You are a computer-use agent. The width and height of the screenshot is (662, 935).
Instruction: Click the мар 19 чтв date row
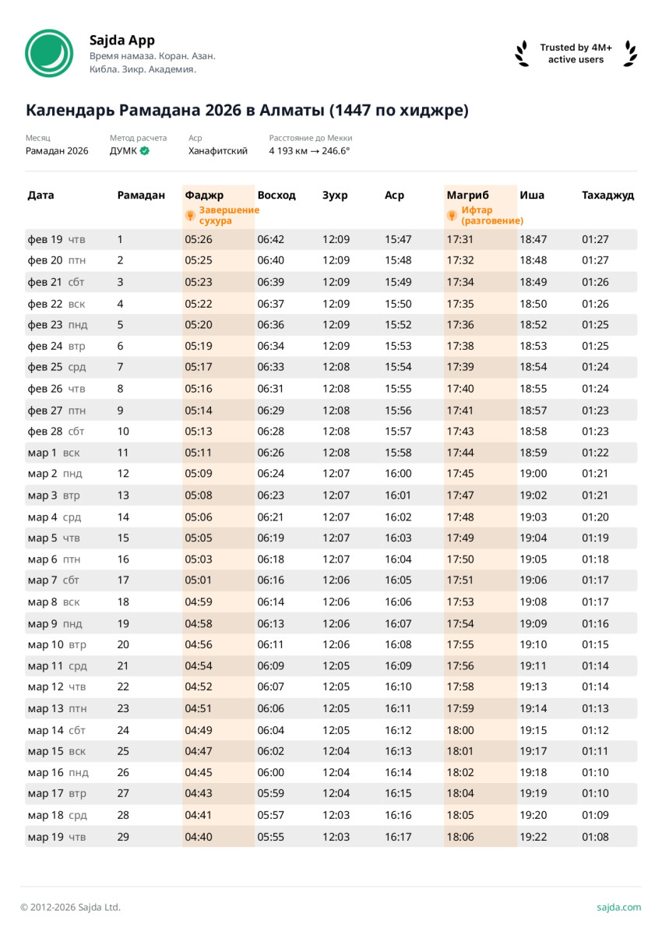coord(56,837)
